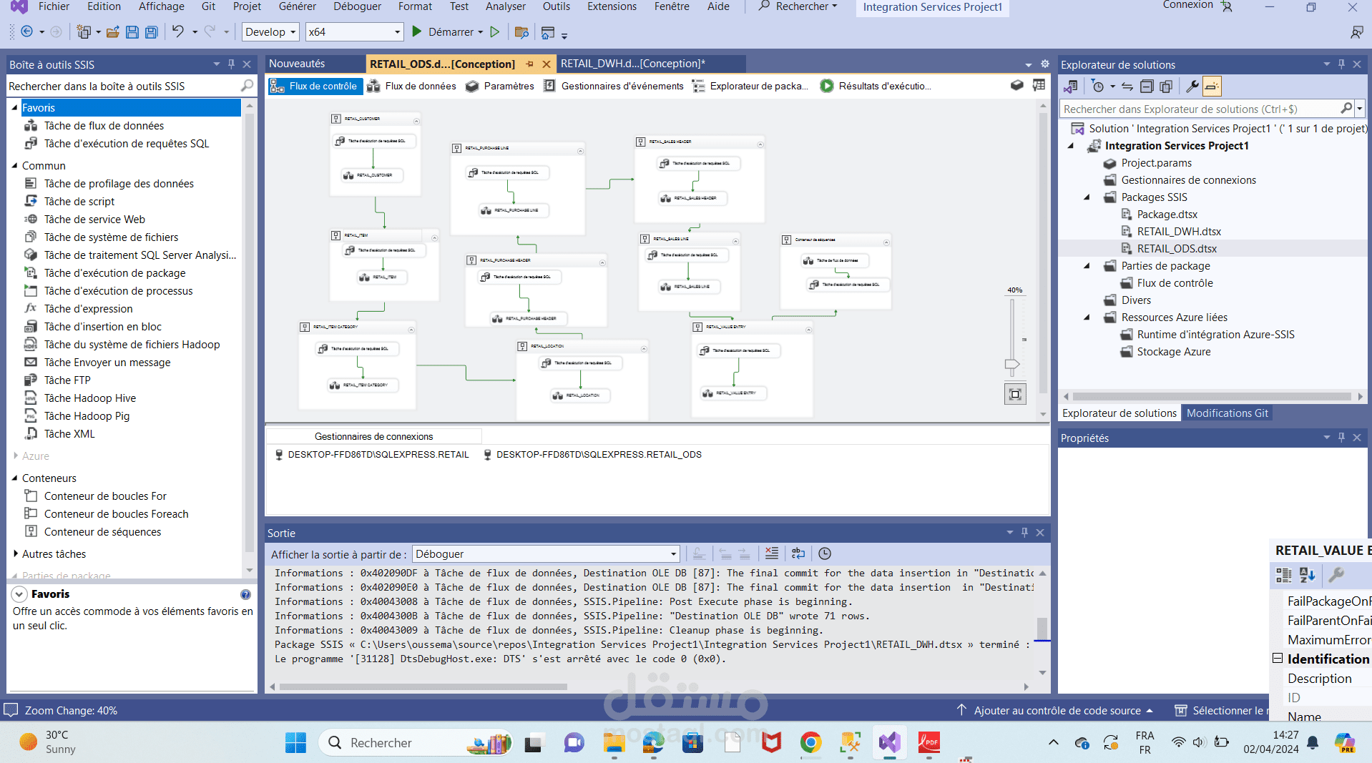
Task: Click the designer variables table icon
Action: (x=1039, y=86)
